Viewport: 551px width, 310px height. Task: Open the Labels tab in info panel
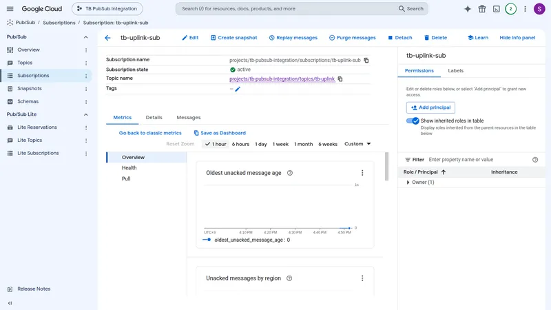[x=455, y=71]
